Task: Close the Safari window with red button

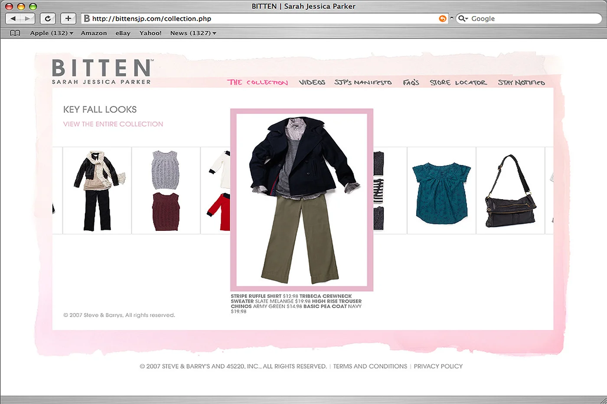Action: pyautogui.click(x=9, y=6)
